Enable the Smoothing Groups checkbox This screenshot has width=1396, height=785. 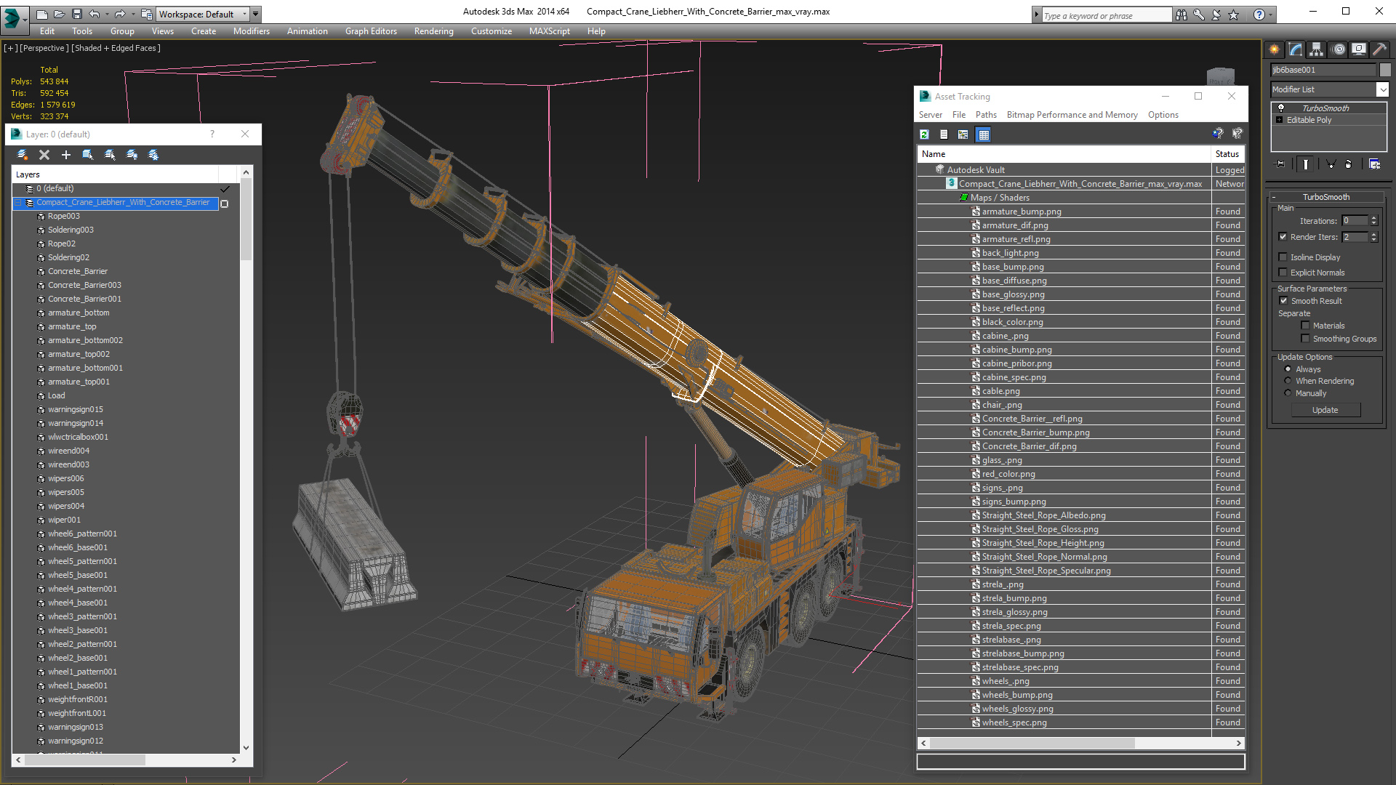pyautogui.click(x=1306, y=339)
